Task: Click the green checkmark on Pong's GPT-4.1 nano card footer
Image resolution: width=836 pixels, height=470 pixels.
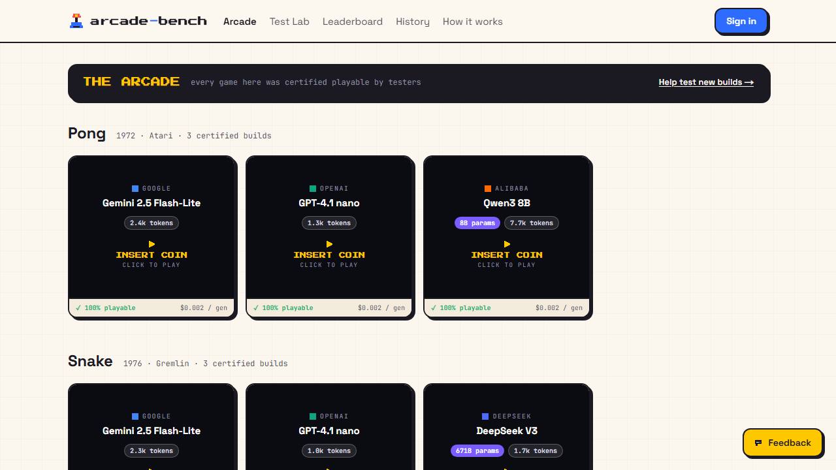Action: click(256, 307)
